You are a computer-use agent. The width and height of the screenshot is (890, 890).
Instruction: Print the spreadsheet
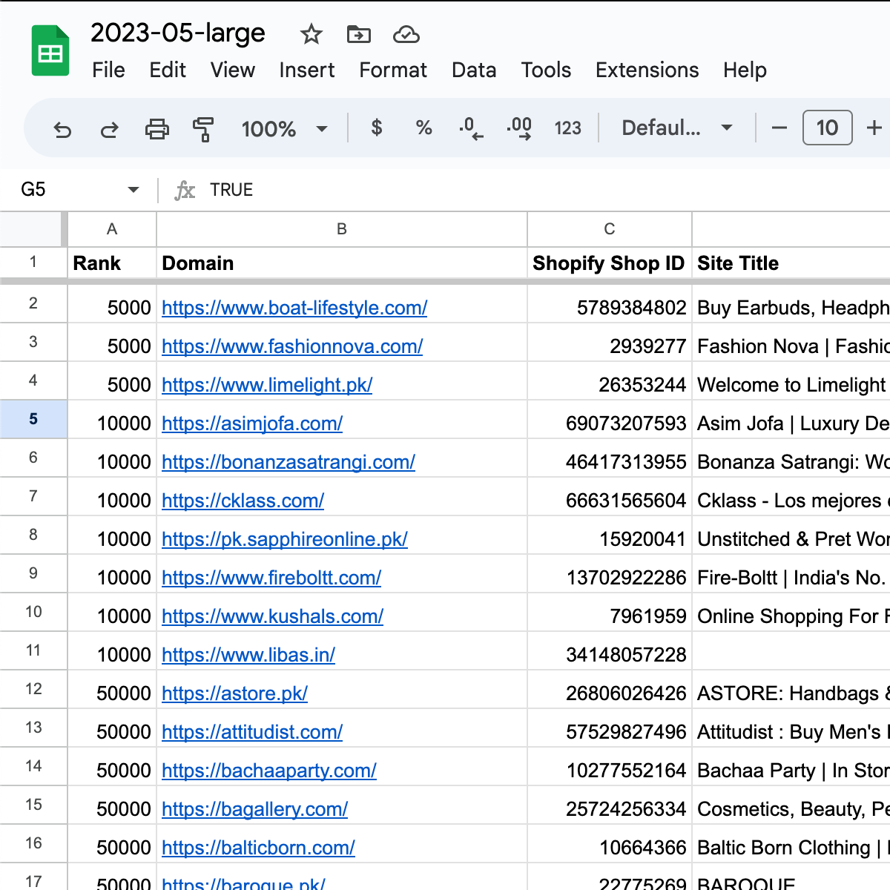tap(156, 129)
